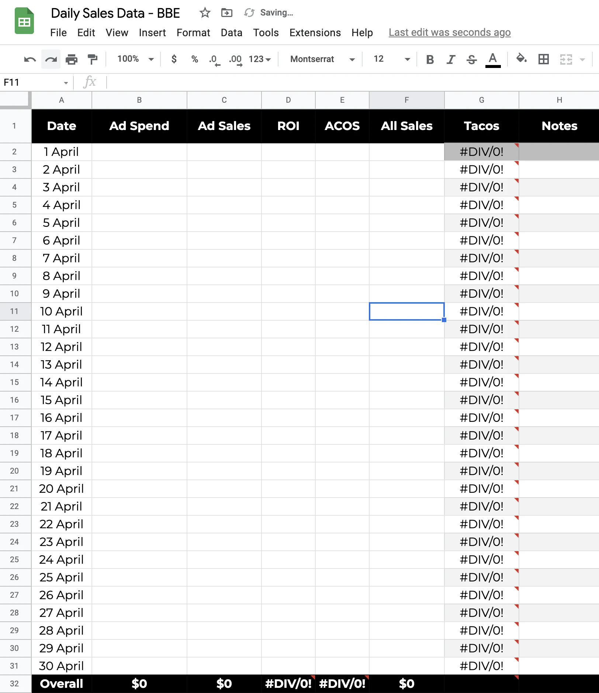Expand the merge cells options dropdown
599x693 pixels.
pos(582,59)
